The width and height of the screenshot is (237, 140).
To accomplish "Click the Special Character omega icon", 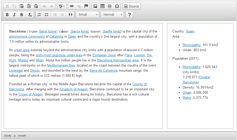I will tap(117, 6).
